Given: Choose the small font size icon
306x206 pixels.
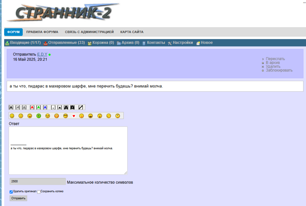Looking at the screenshot, I should (60, 107).
